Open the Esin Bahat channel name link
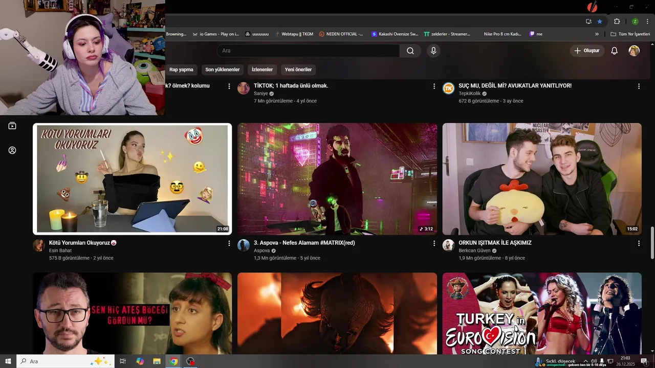 coord(60,250)
